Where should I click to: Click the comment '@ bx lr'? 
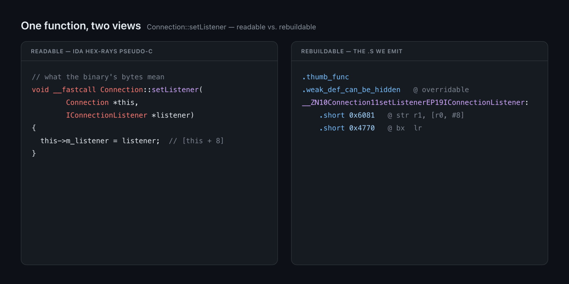pyautogui.click(x=405, y=128)
